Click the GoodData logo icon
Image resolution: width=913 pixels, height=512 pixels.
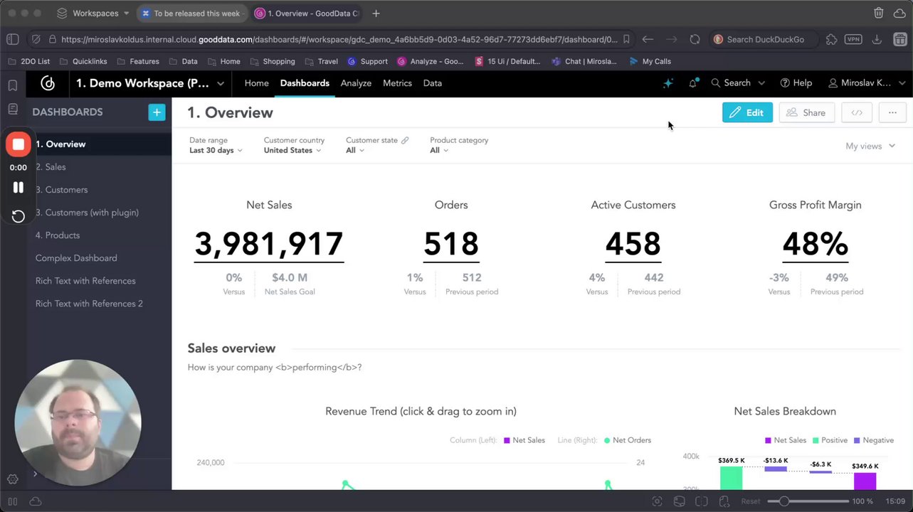coord(48,83)
